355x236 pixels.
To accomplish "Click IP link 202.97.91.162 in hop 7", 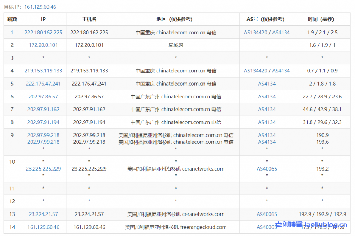I will [43, 109].
